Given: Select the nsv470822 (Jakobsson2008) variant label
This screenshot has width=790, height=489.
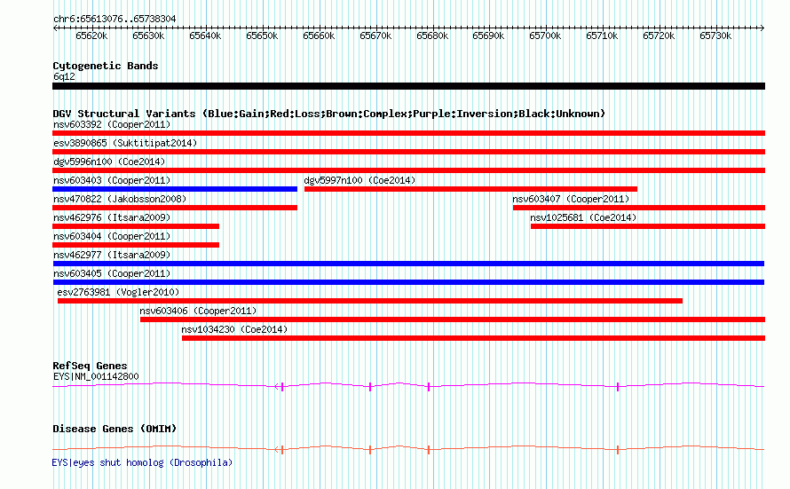Looking at the screenshot, I should click(x=120, y=199).
